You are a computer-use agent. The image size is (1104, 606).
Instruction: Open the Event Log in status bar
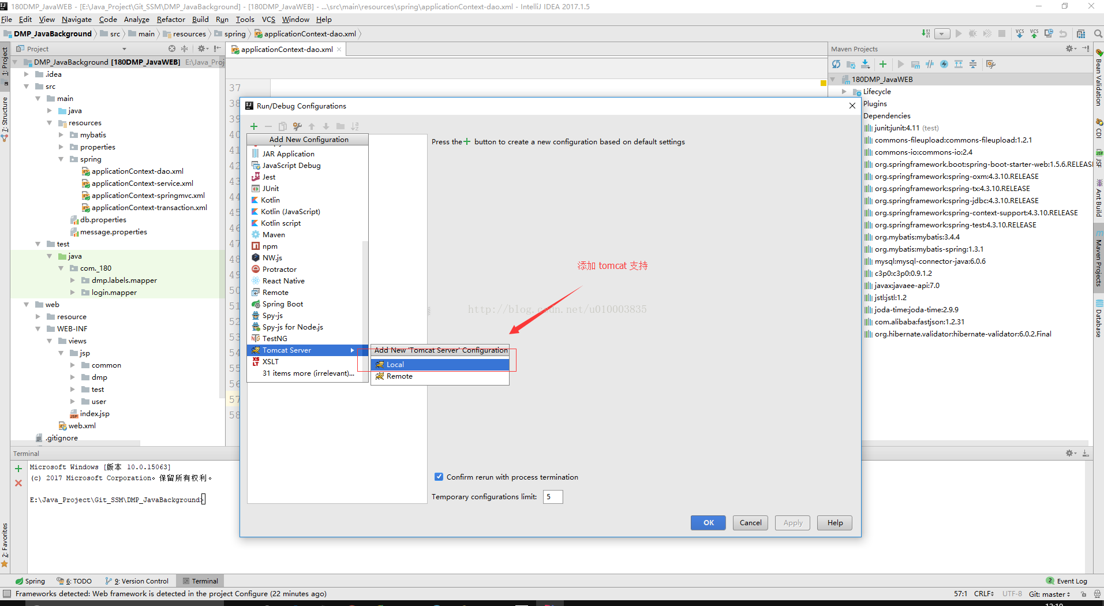pyautogui.click(x=1066, y=581)
